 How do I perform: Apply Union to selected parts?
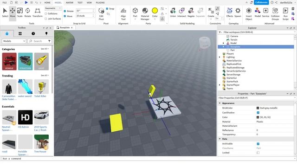click(173, 13)
